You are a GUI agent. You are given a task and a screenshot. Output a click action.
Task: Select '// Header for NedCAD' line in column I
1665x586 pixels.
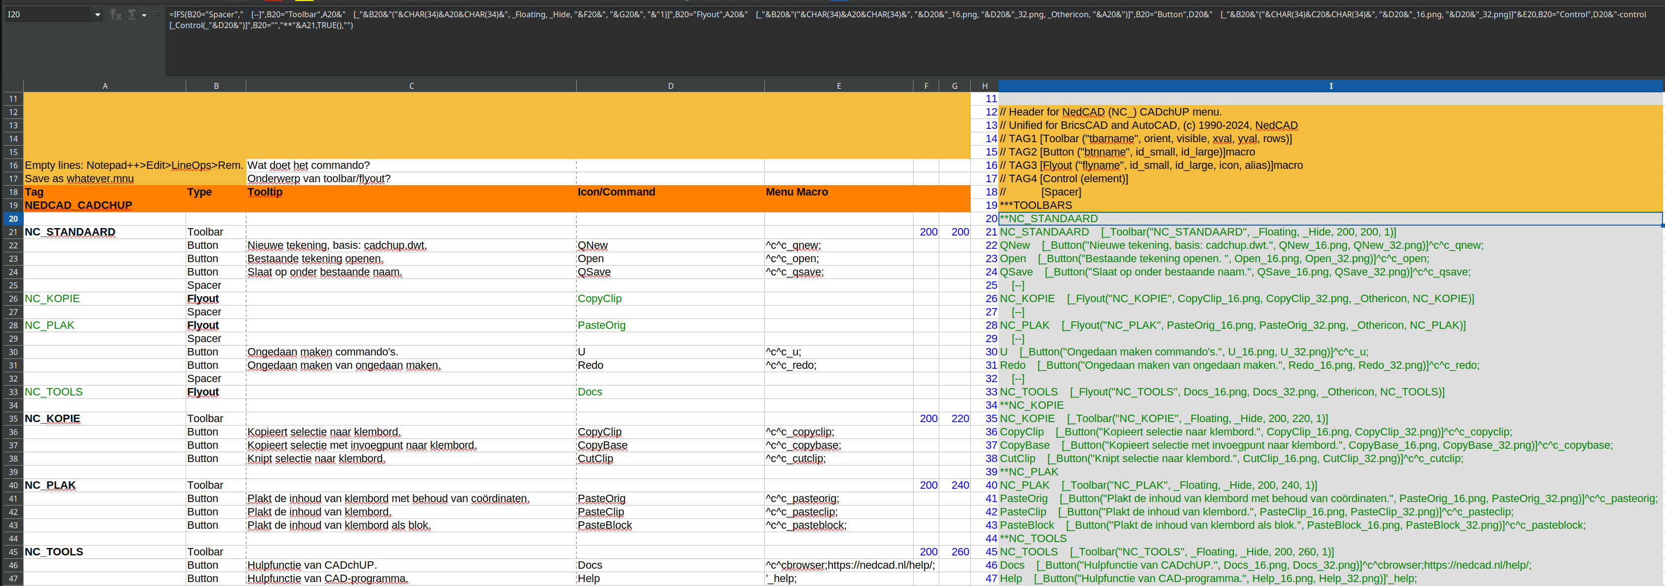click(1330, 113)
